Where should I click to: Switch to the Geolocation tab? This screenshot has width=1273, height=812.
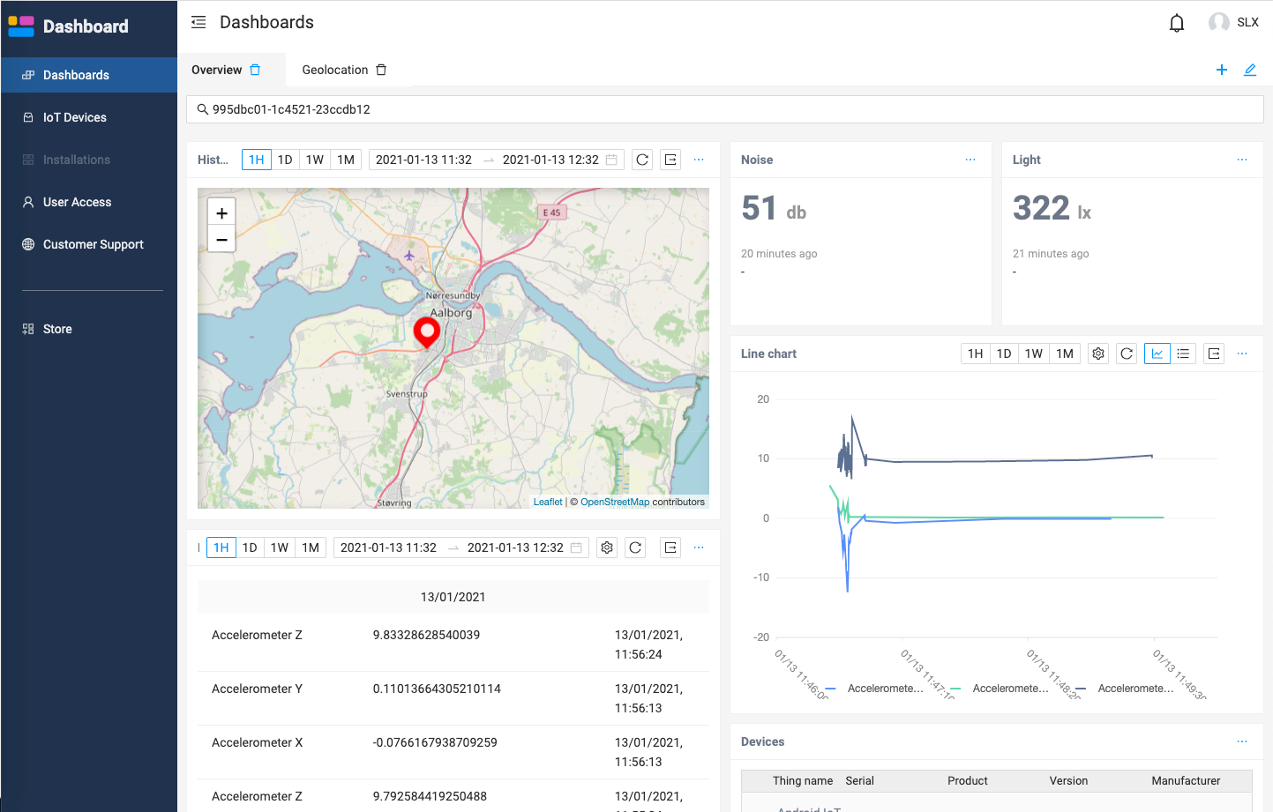pyautogui.click(x=334, y=70)
